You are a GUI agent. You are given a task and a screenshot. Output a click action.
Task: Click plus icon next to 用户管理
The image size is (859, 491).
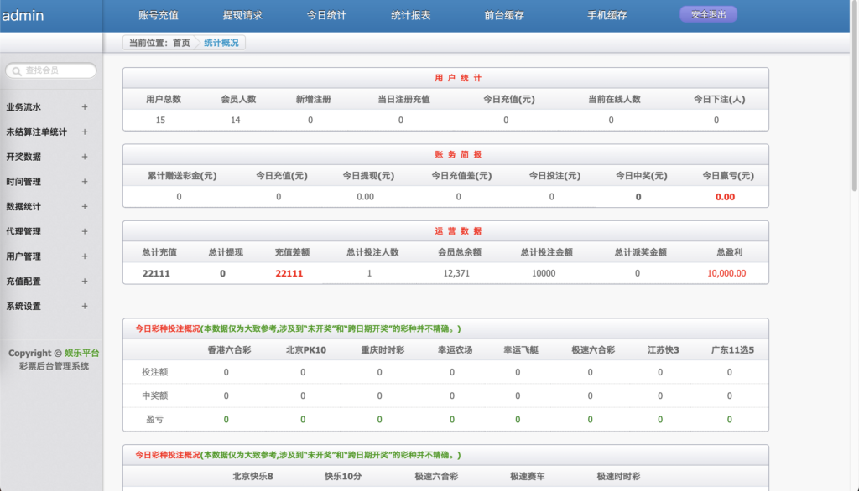pos(84,256)
